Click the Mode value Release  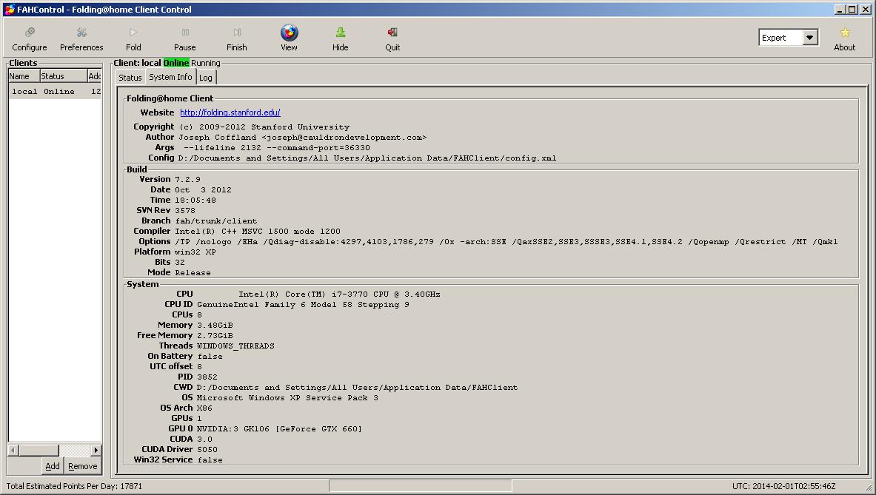click(193, 273)
